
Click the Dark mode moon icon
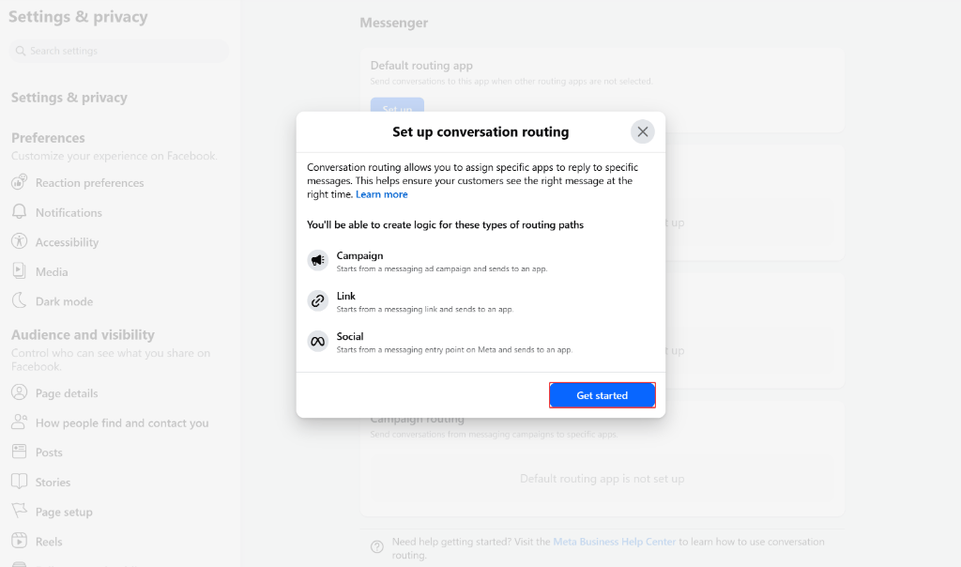19,300
